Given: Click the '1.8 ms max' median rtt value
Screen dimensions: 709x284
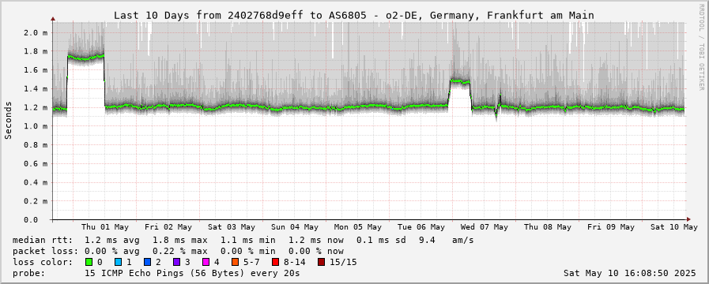Looking at the screenshot, I should pyautogui.click(x=180, y=240).
